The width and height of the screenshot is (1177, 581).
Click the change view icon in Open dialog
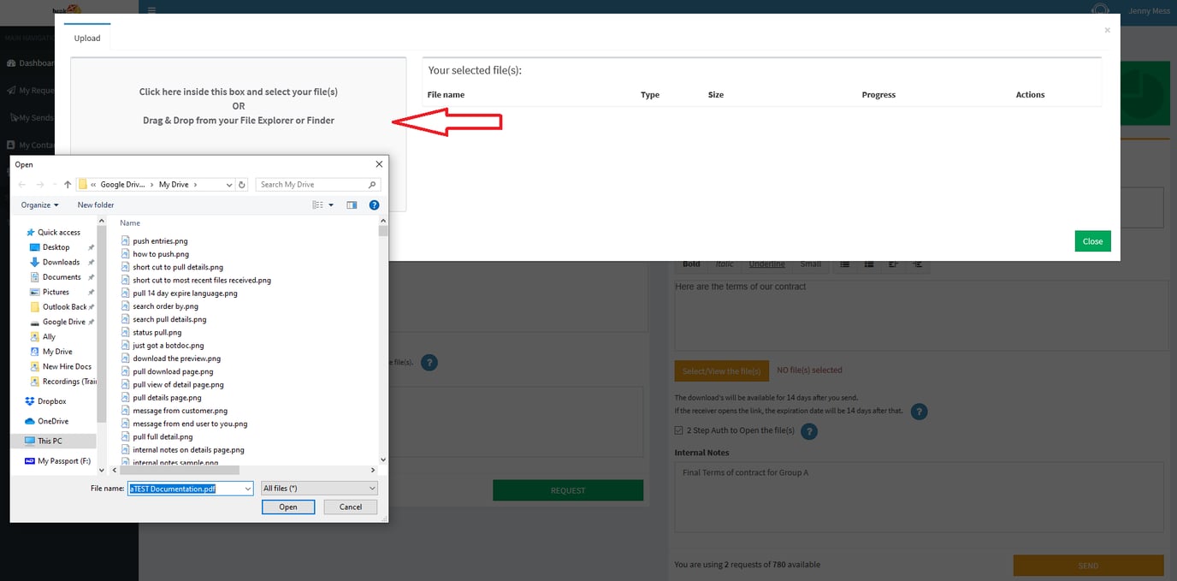[x=317, y=205]
